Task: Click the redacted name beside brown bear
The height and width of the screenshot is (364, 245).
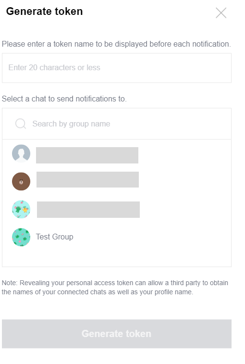Action: tap(87, 179)
